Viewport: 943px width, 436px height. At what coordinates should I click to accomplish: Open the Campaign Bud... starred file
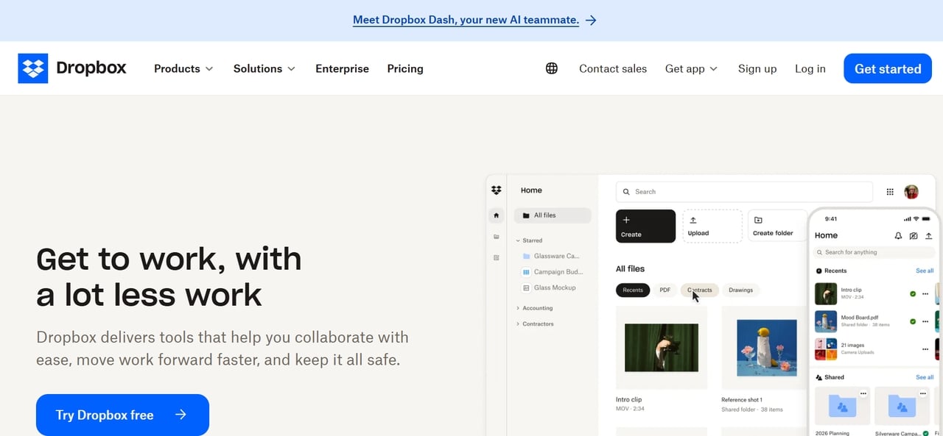pos(551,272)
